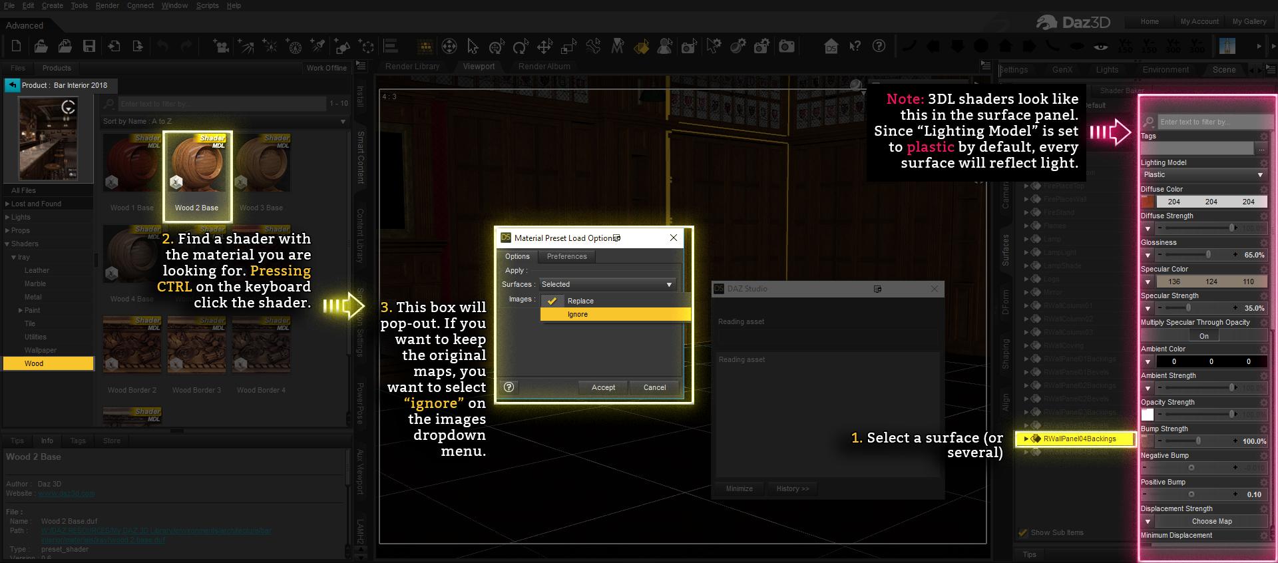Click the back arrow beside Product Bar Interior 2018
The width and height of the screenshot is (1278, 563).
point(12,85)
